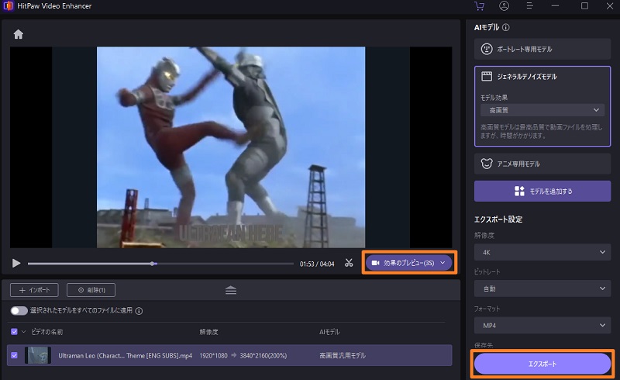Click the 3840*2160(200%) resolution text
620x380 pixels.
(263, 355)
